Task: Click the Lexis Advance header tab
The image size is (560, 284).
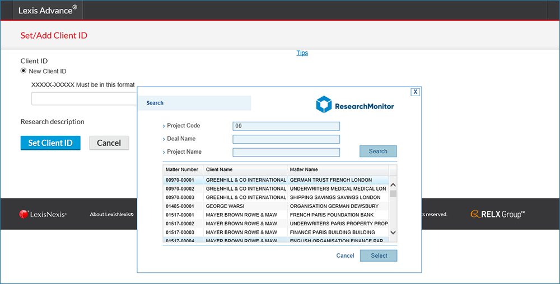Action: (48, 10)
